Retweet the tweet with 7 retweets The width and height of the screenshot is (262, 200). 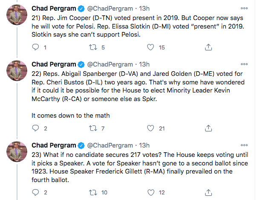[93, 128]
